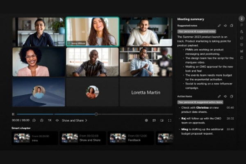The height and width of the screenshot is (164, 246).
Task: Pause the recording playback
Action: point(13,114)
